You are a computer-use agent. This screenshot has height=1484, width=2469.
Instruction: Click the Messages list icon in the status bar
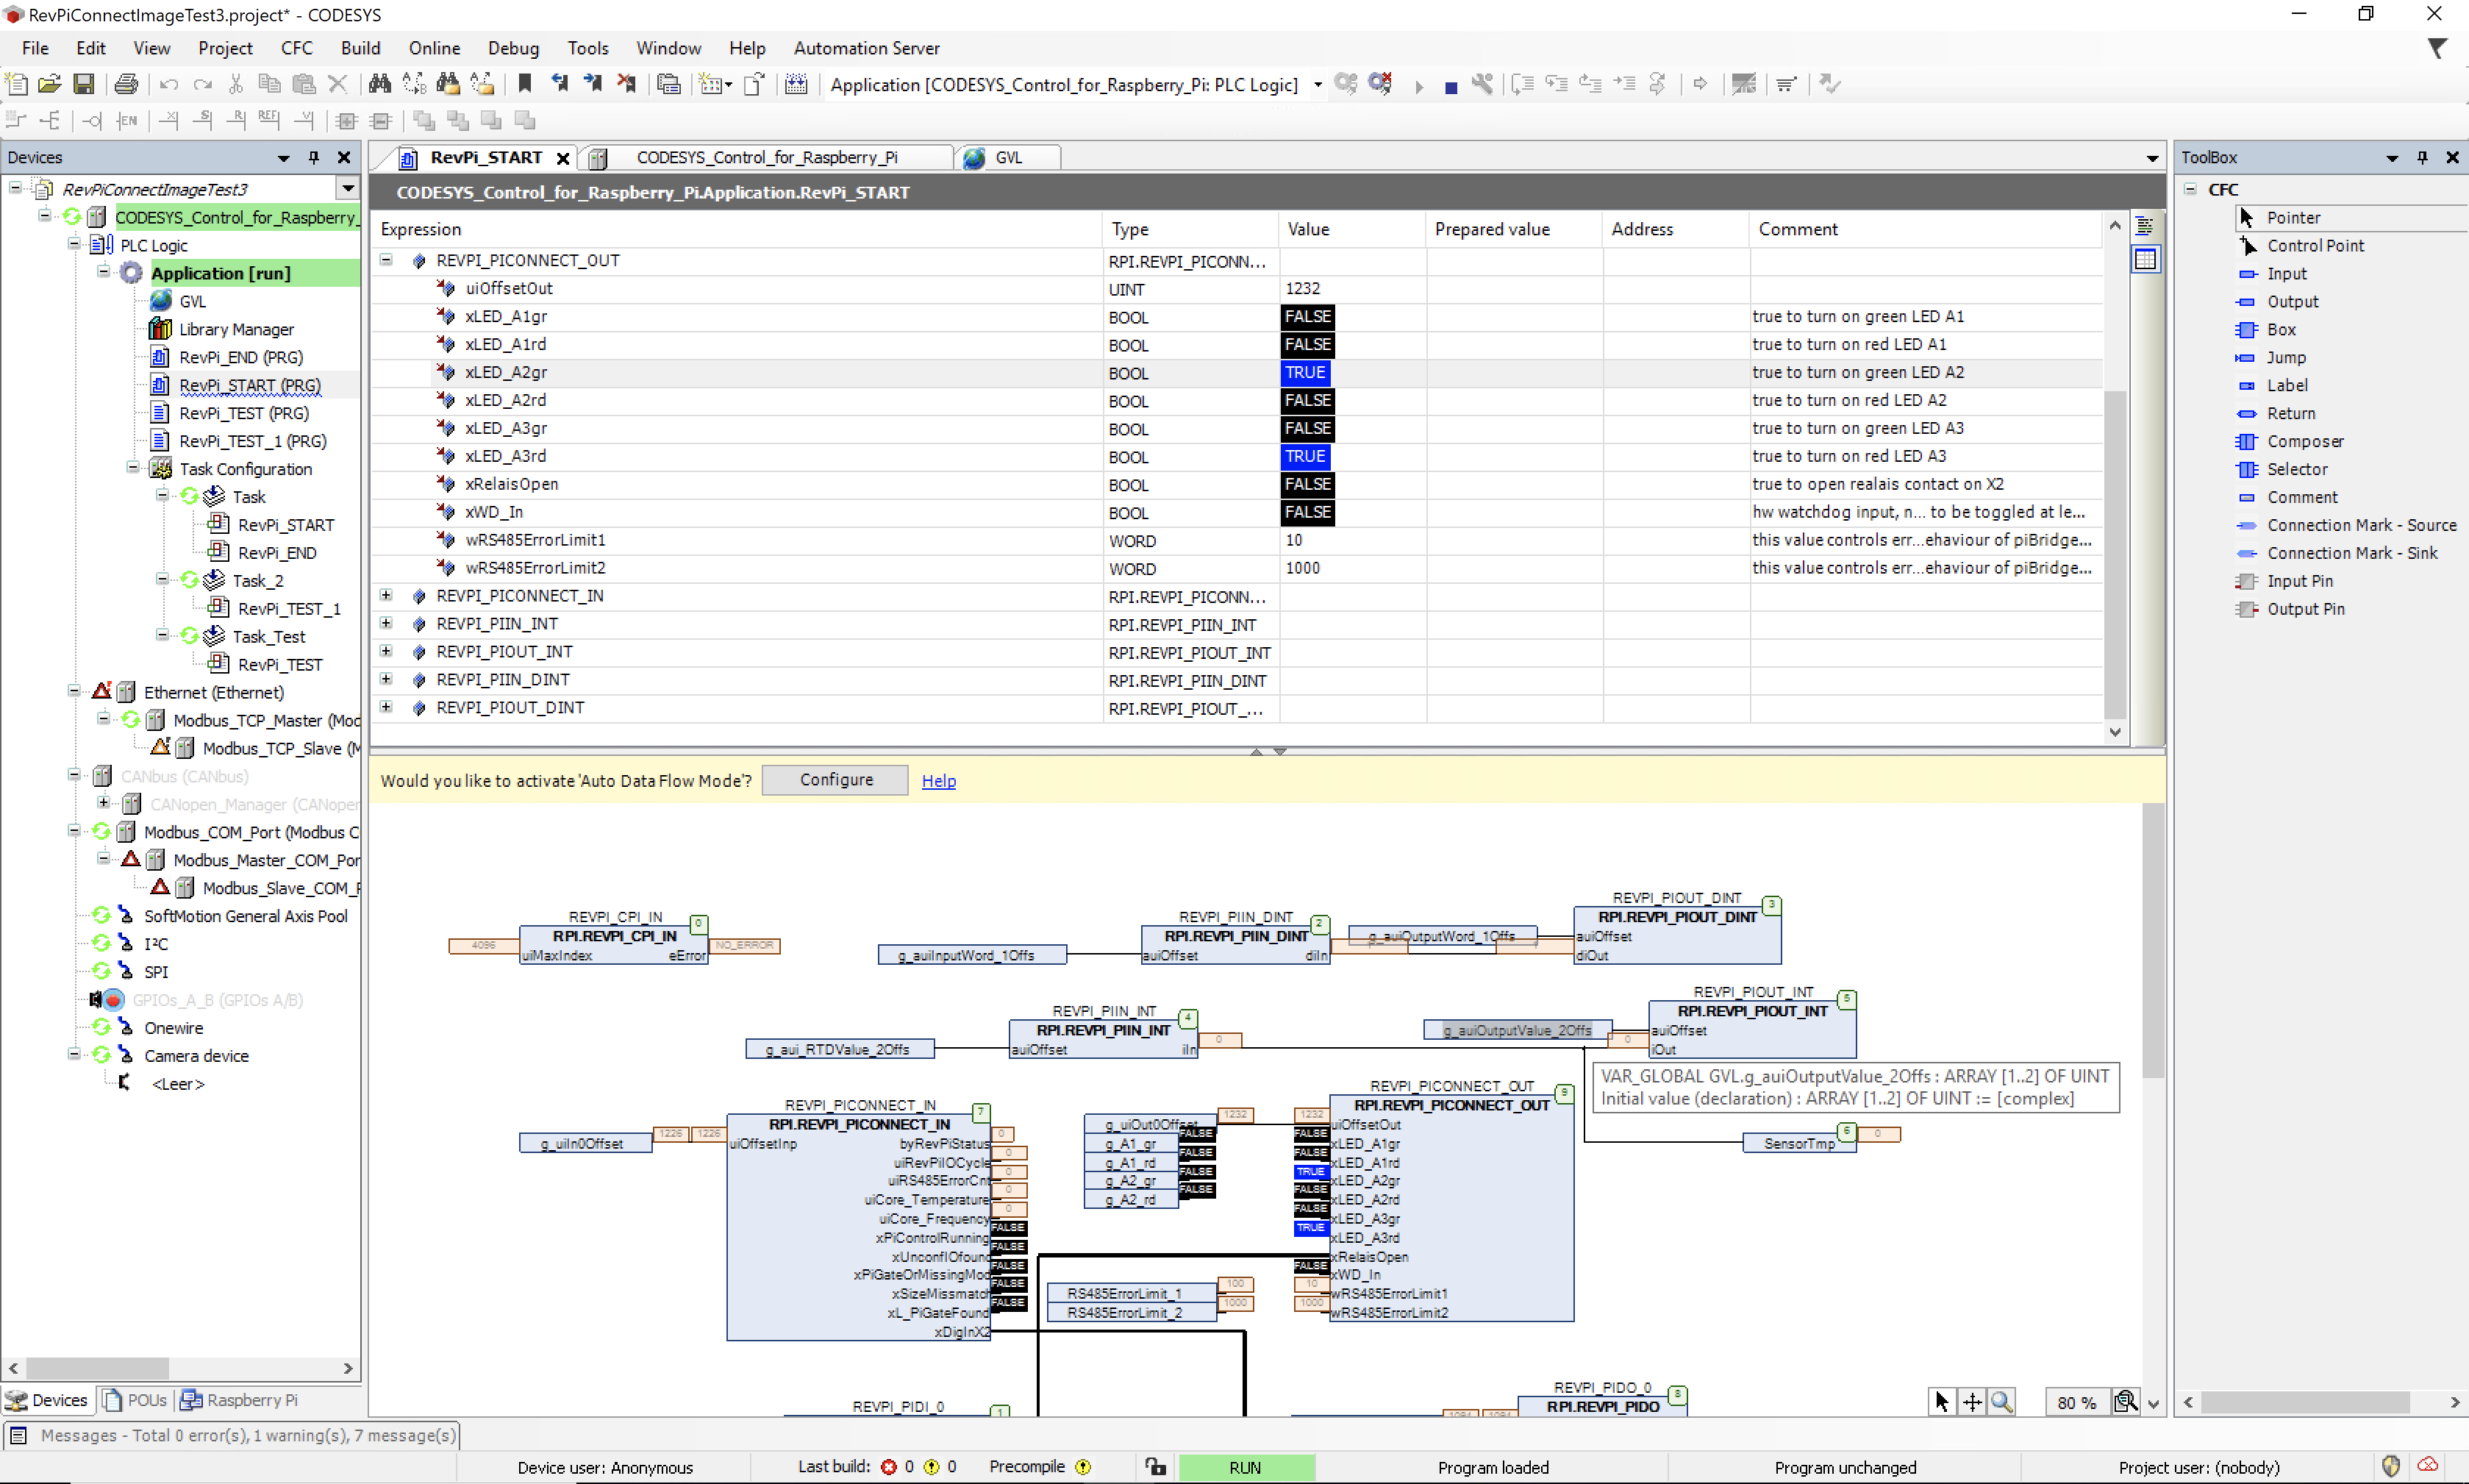[17, 1435]
